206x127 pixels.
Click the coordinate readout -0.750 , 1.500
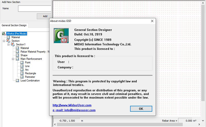(x=67, y=121)
